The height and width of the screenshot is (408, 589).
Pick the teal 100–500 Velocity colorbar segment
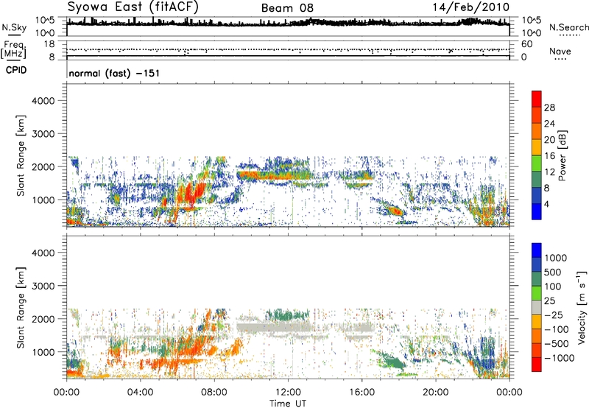coord(537,279)
